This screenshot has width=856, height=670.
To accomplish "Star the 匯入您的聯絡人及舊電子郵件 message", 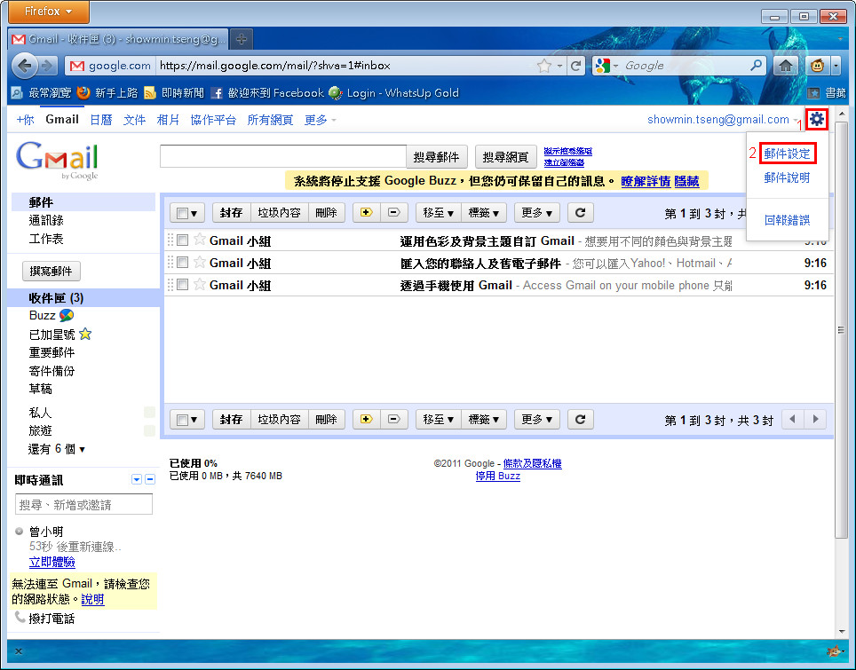I will pos(200,262).
